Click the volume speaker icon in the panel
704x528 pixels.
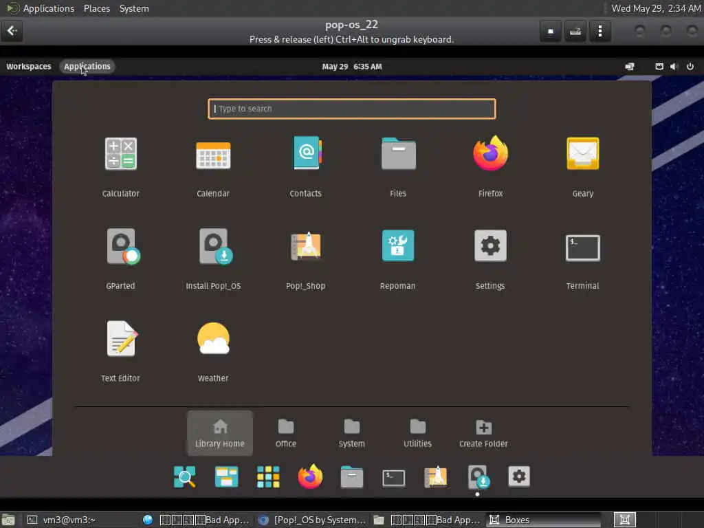pyautogui.click(x=674, y=67)
